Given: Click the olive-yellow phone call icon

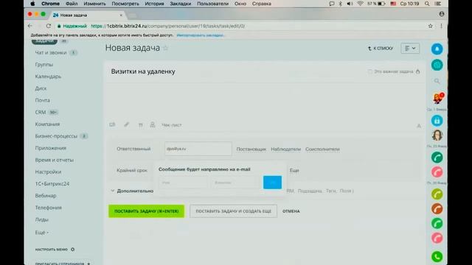Looking at the screenshot, I should 437,194.
